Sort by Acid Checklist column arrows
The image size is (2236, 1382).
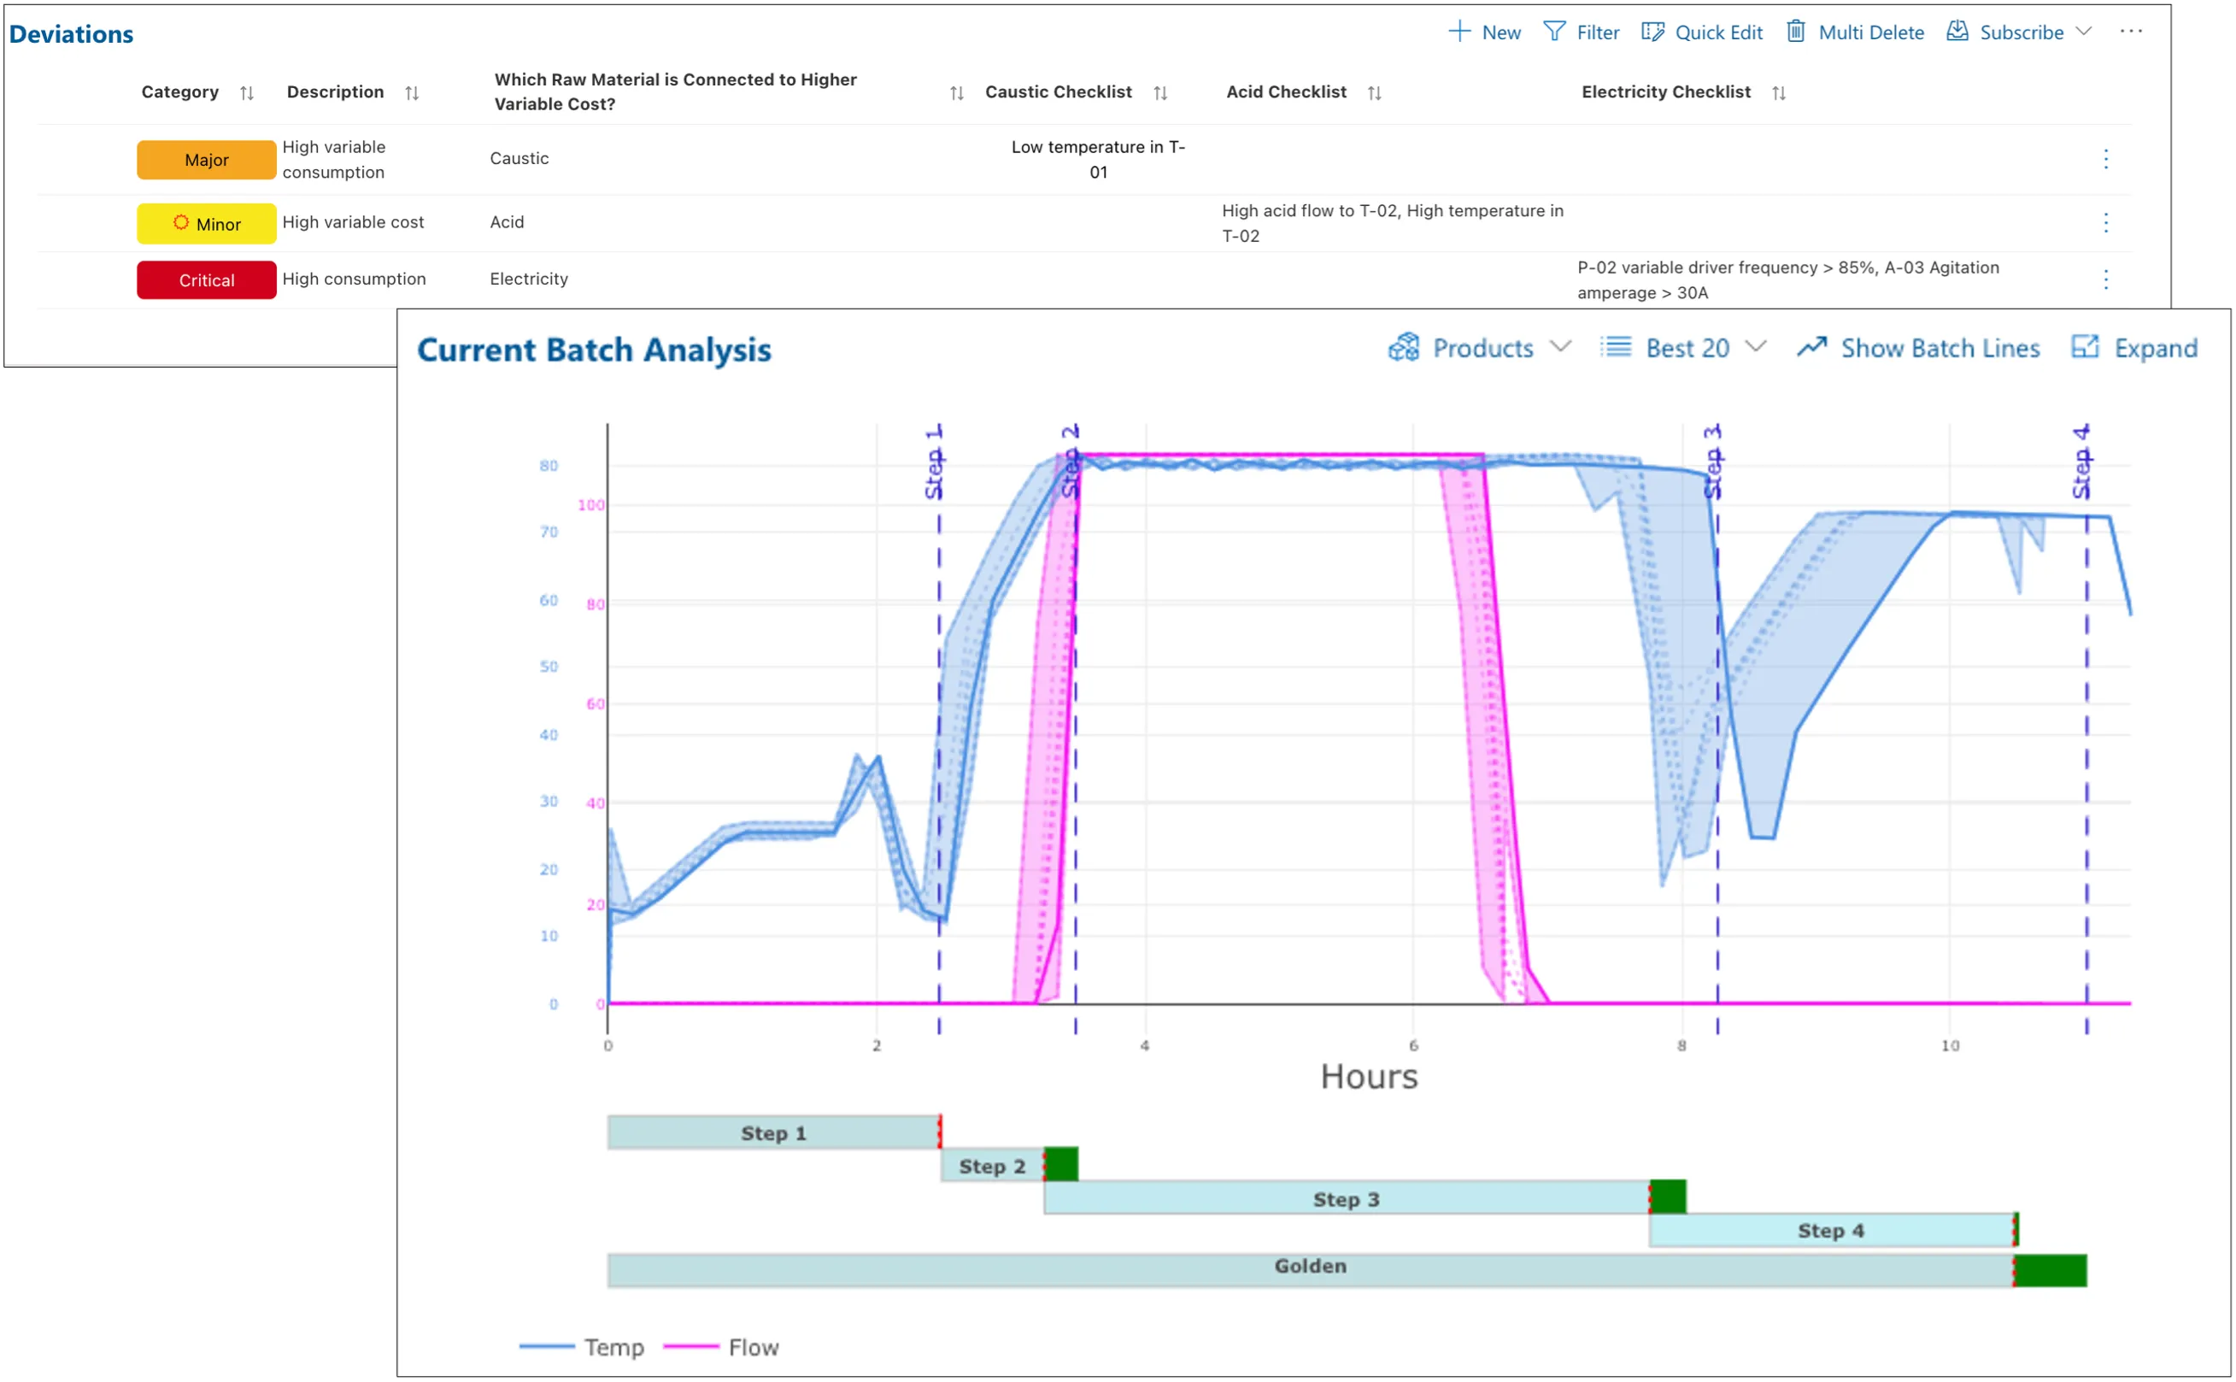click(1374, 92)
